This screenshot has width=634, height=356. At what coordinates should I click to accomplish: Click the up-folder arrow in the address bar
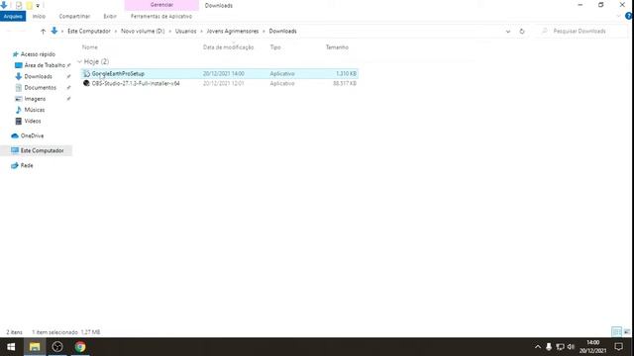(x=43, y=31)
